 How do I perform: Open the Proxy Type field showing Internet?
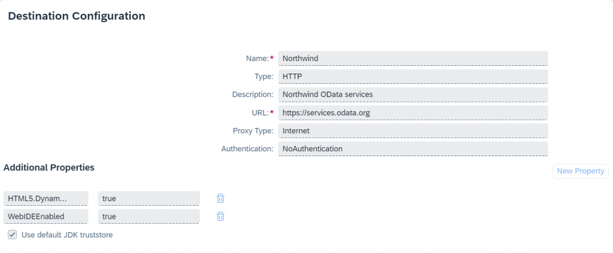point(413,131)
